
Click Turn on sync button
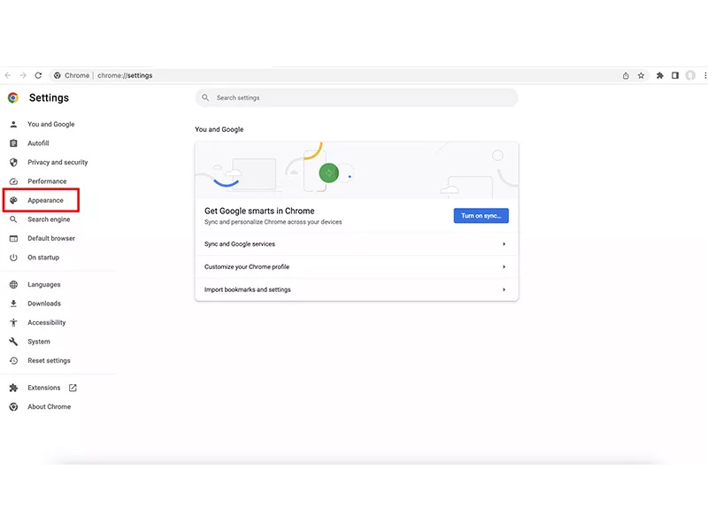click(x=481, y=216)
